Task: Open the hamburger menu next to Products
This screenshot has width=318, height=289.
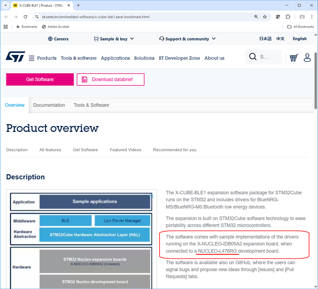Action: (32, 58)
